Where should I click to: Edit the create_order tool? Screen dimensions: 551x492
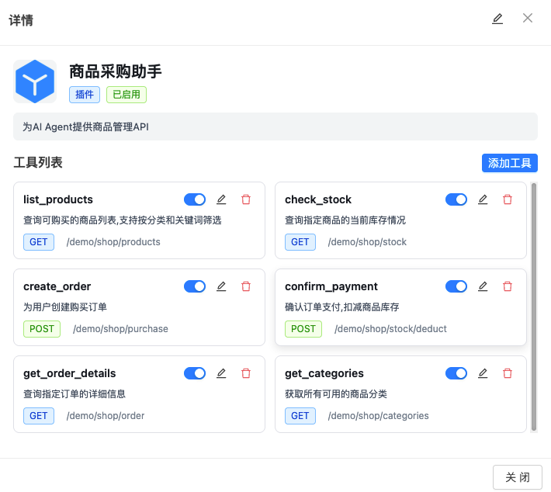click(221, 286)
